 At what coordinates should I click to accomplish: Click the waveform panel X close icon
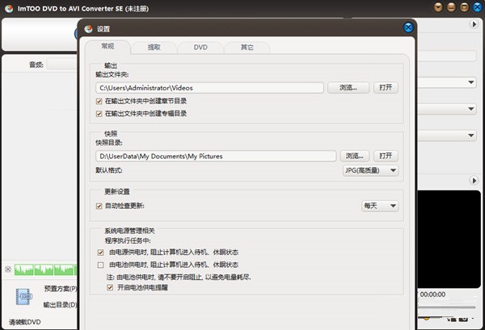(x=8, y=269)
